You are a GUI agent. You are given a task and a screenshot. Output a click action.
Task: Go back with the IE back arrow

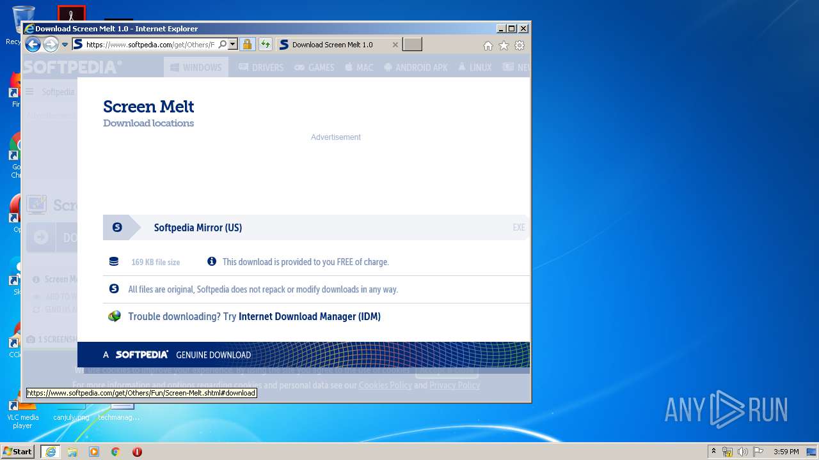click(33, 44)
